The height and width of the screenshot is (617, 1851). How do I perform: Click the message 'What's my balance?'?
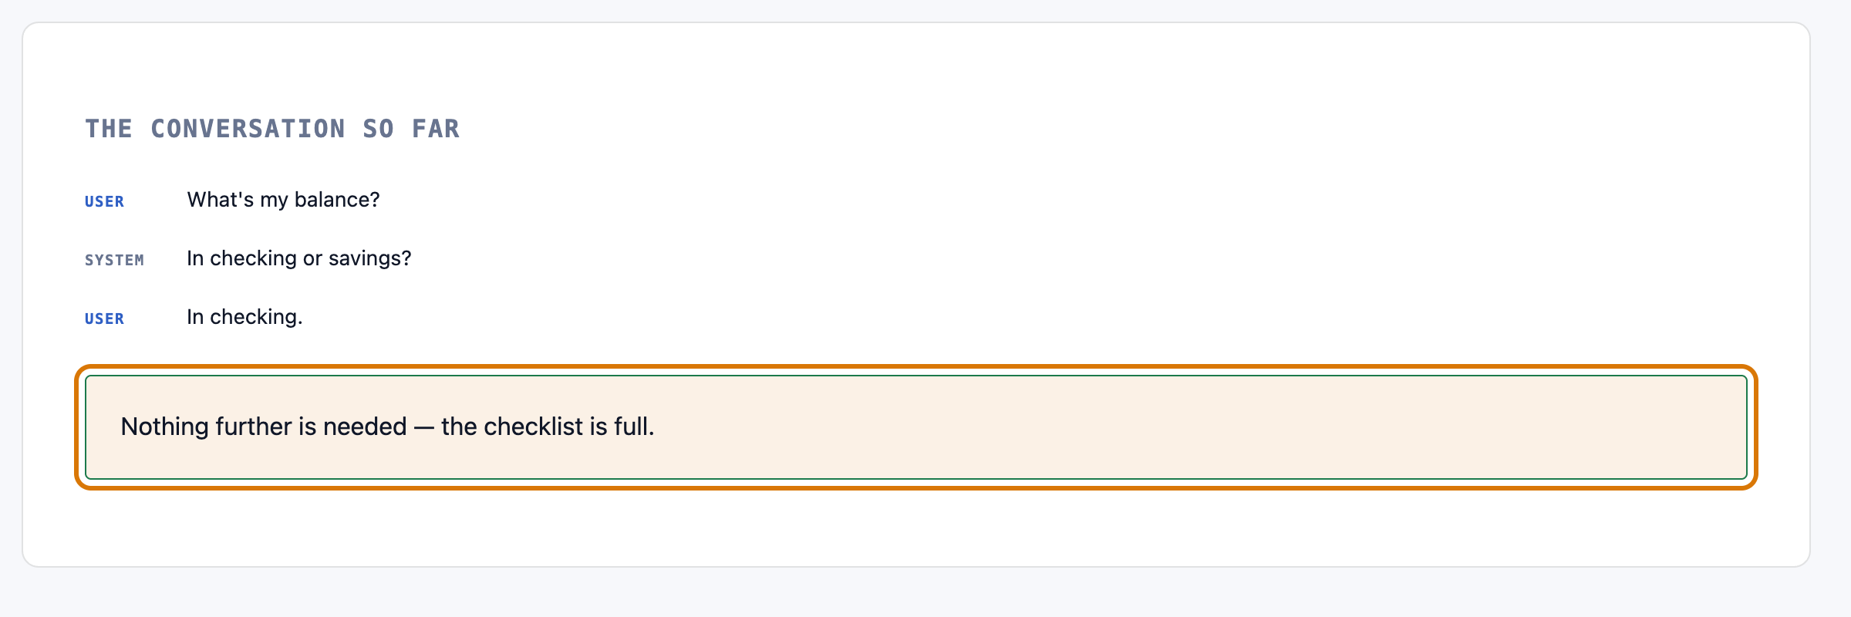coord(283,200)
